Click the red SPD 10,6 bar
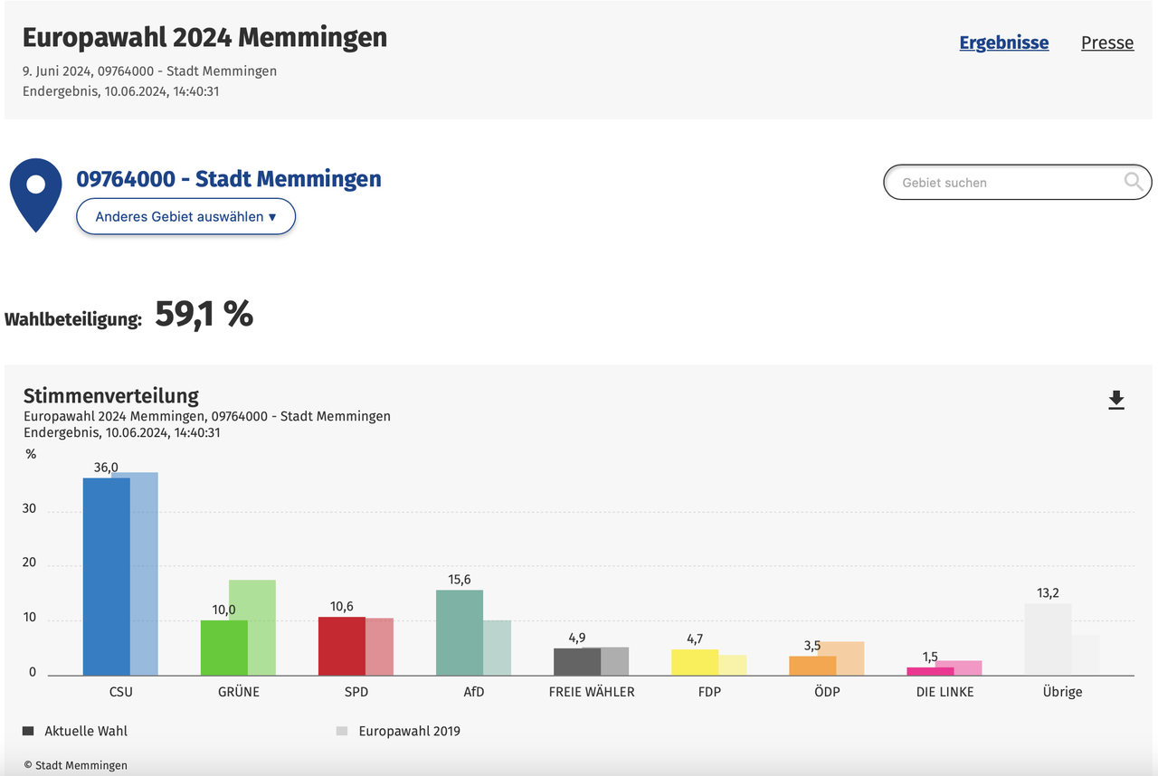The height and width of the screenshot is (776, 1158). coord(342,646)
